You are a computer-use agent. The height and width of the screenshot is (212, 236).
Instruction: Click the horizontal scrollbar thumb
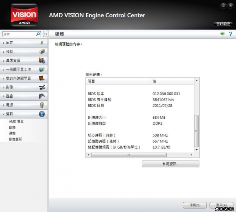pyautogui.click(x=129, y=155)
